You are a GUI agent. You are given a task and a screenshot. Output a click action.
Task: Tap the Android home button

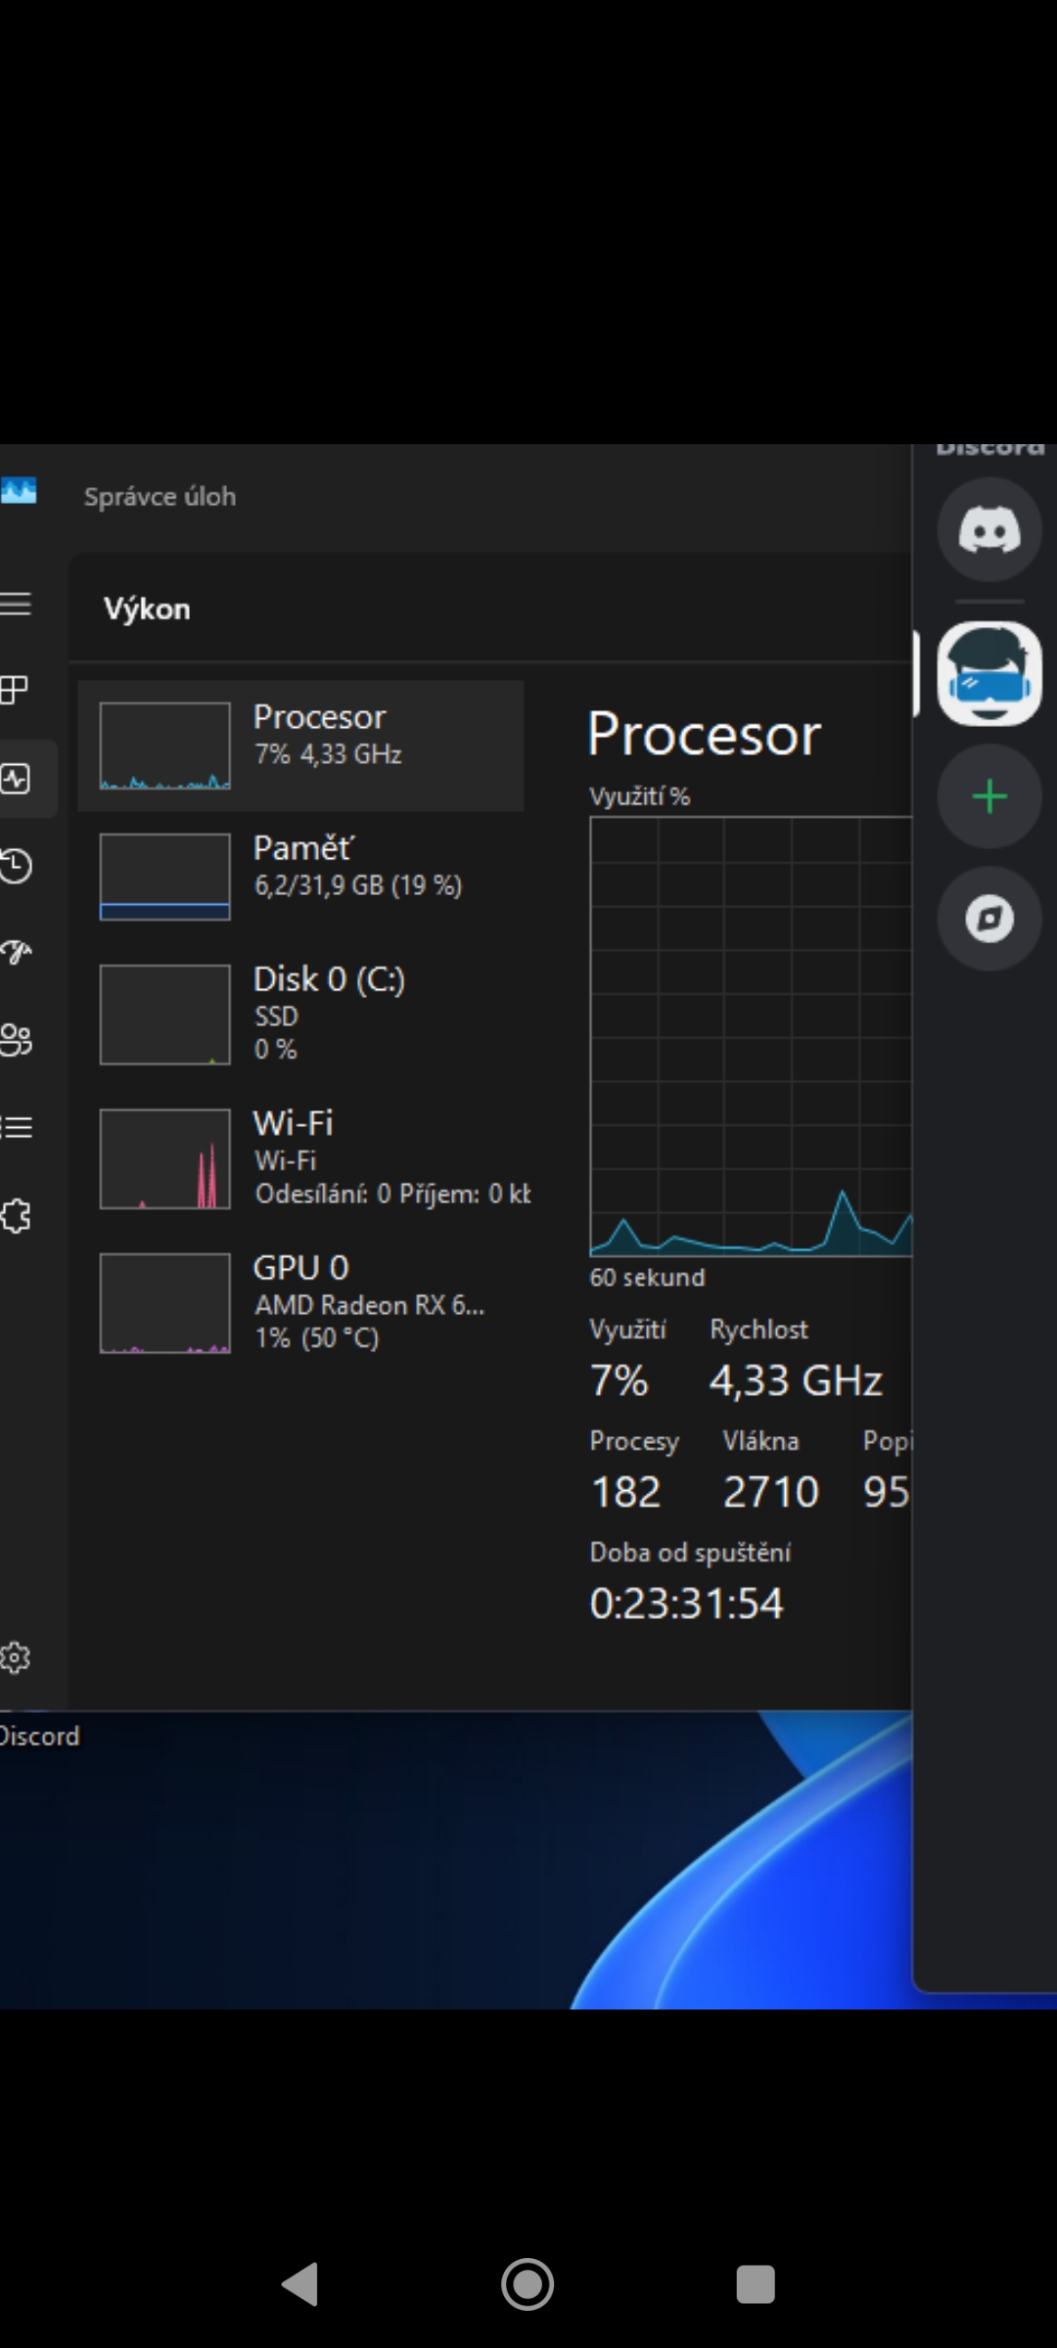[x=528, y=2284]
